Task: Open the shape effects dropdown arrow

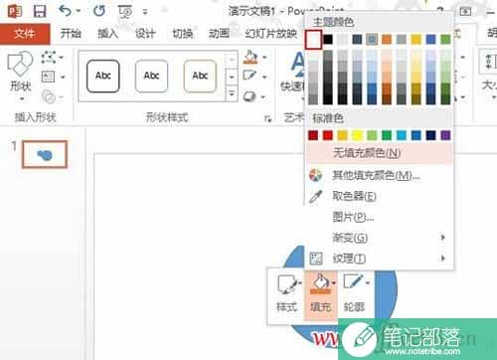Action: (x=263, y=97)
